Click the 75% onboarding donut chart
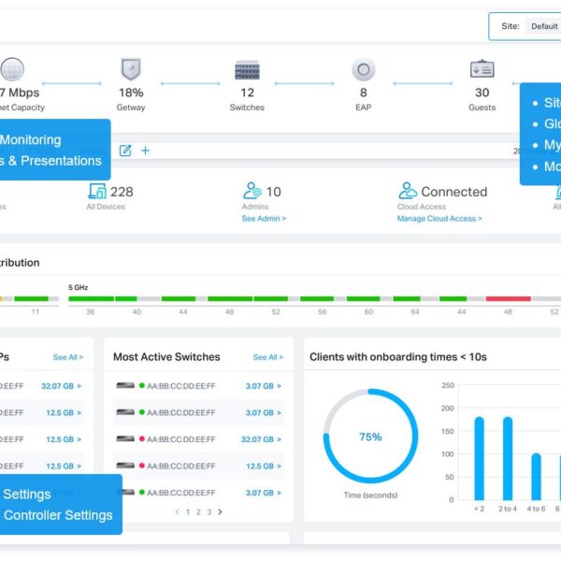The width and height of the screenshot is (561, 561). click(x=370, y=436)
